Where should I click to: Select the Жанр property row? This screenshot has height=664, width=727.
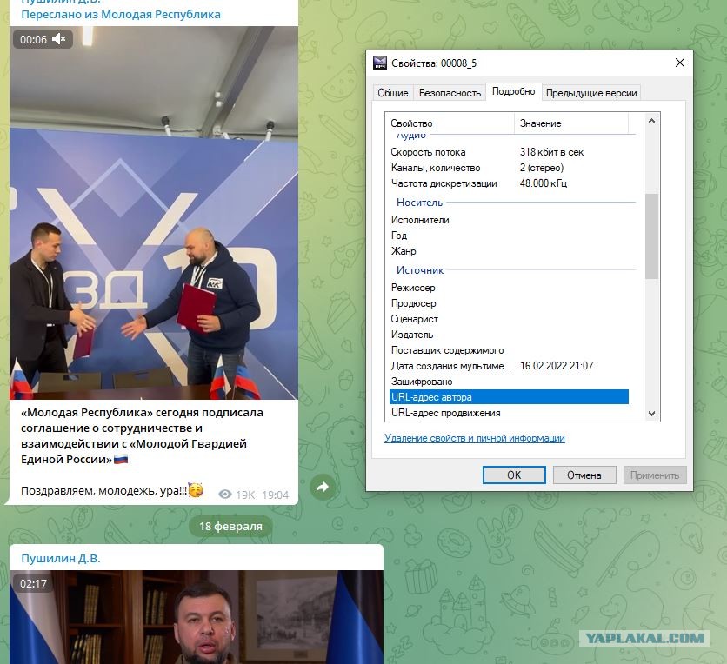pyautogui.click(x=509, y=251)
